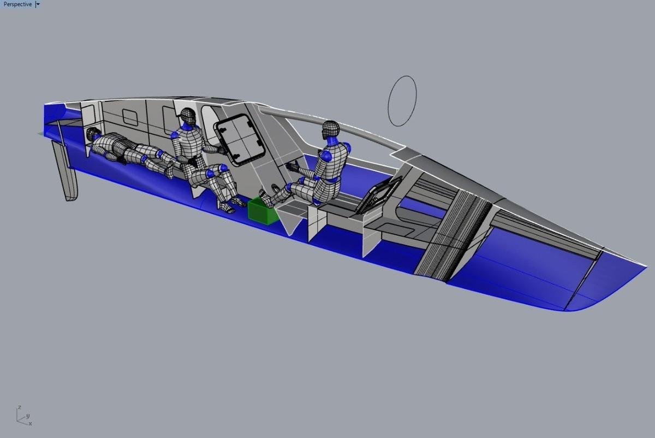Select the green box object
Viewport: 655px width, 438px height.
point(263,211)
